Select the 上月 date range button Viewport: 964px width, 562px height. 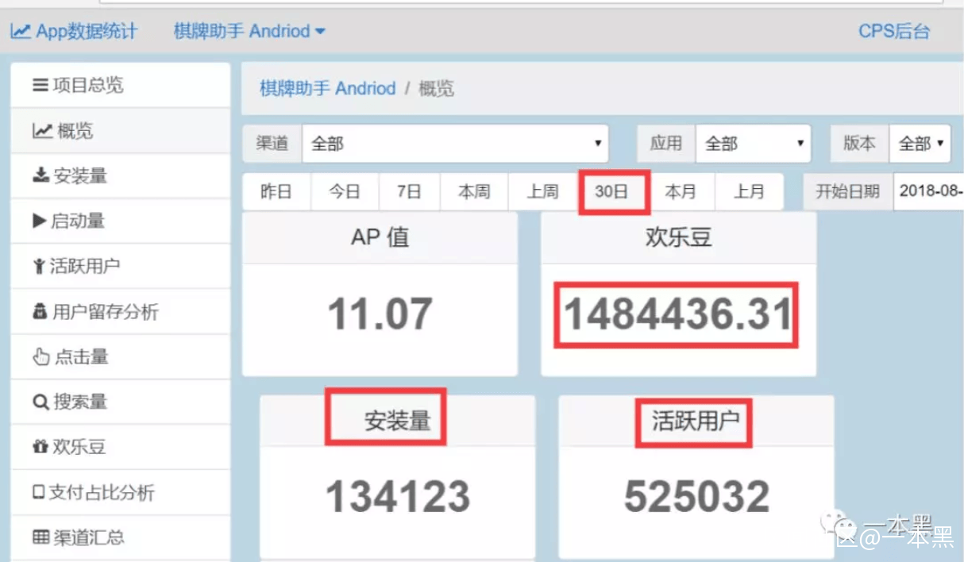pyautogui.click(x=749, y=192)
